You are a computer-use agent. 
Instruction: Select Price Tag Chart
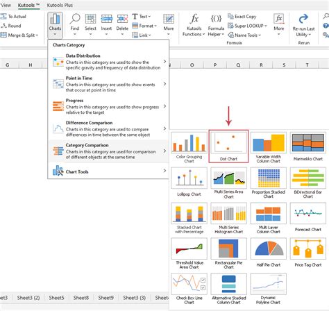pyautogui.click(x=308, y=253)
